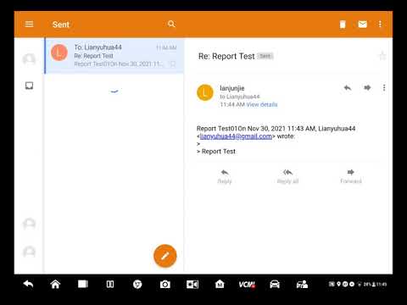Viewport: 407px width, 305px height.
Task: Click the Reply all button
Action: click(x=287, y=176)
